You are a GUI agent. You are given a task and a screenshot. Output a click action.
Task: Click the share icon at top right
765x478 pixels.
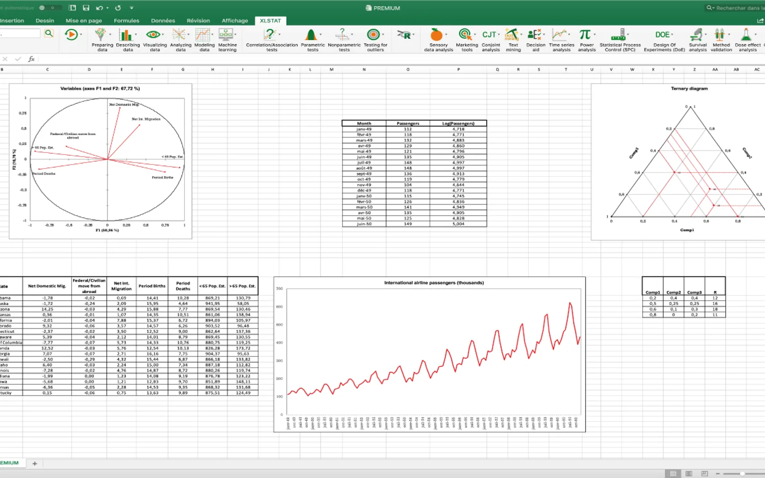point(760,21)
